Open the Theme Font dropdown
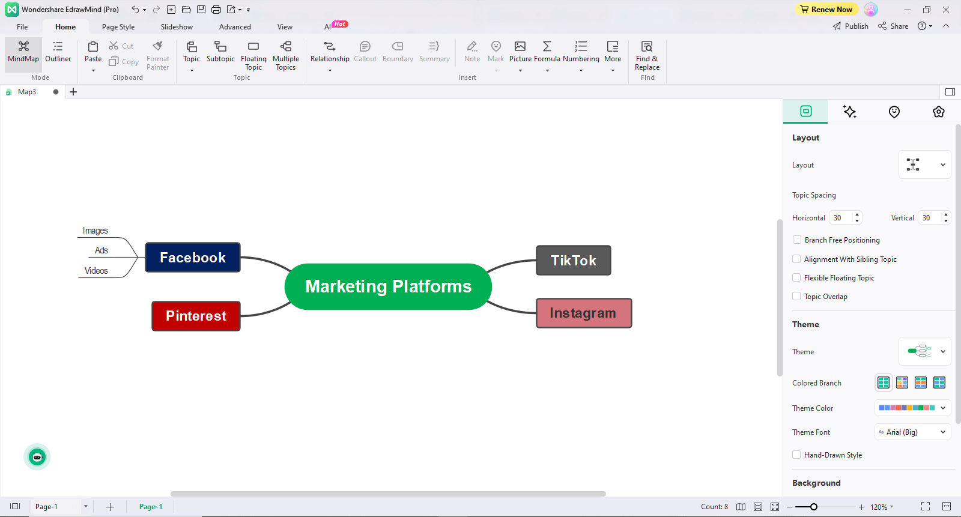Screen dimensions: 961x517 [x=913, y=432]
